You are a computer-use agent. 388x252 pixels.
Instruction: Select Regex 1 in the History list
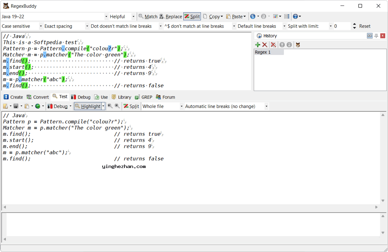pos(269,52)
